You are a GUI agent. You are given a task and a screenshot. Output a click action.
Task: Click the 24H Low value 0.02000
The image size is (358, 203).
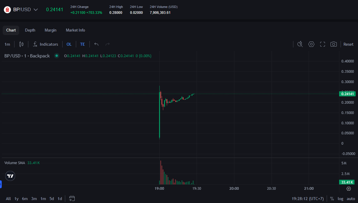coord(136,13)
